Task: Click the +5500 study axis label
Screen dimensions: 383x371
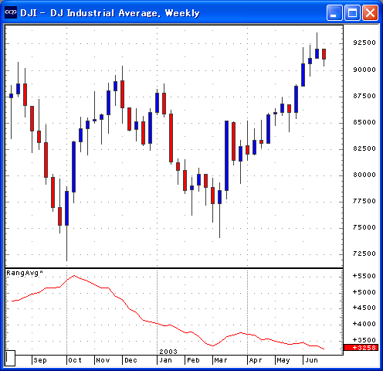Action: (364, 276)
